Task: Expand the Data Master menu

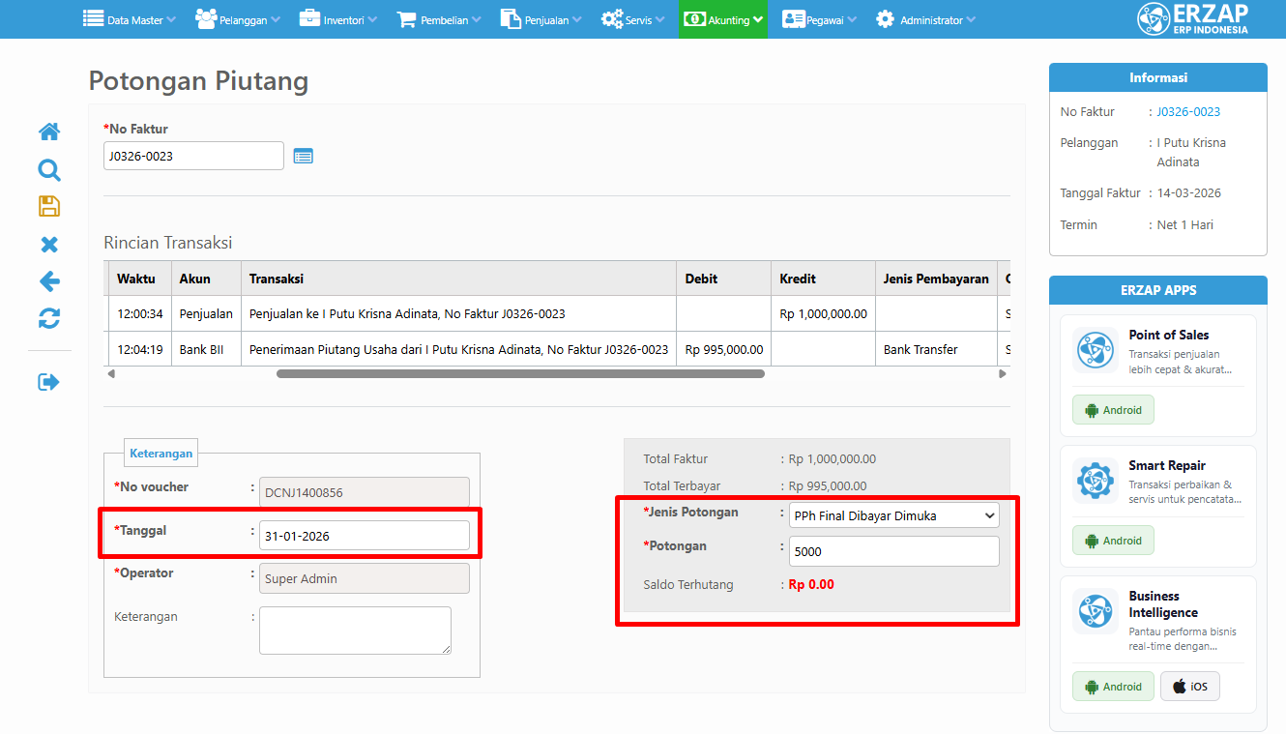Action: [130, 19]
